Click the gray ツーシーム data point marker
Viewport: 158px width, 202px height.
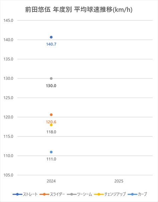tap(51, 78)
